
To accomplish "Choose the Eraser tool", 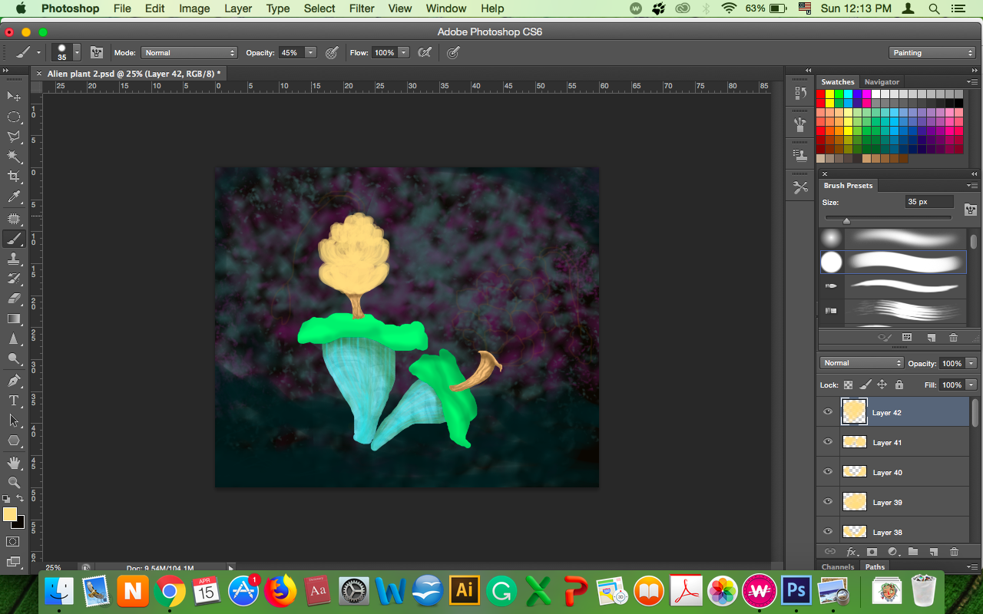I will (x=14, y=299).
